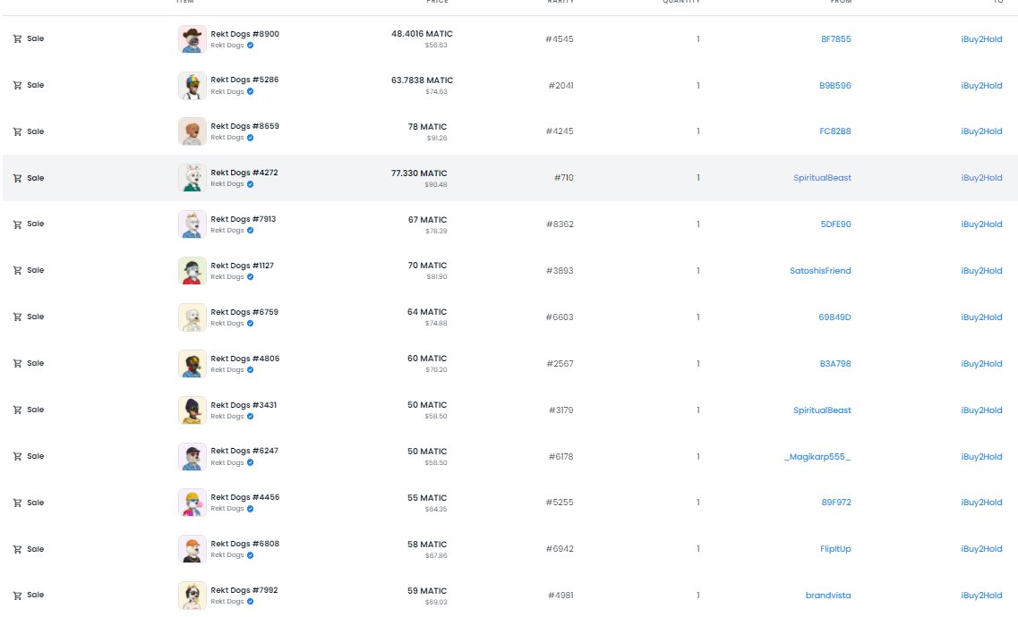Click verified badge under Rekt Dogs #1127

pos(250,276)
